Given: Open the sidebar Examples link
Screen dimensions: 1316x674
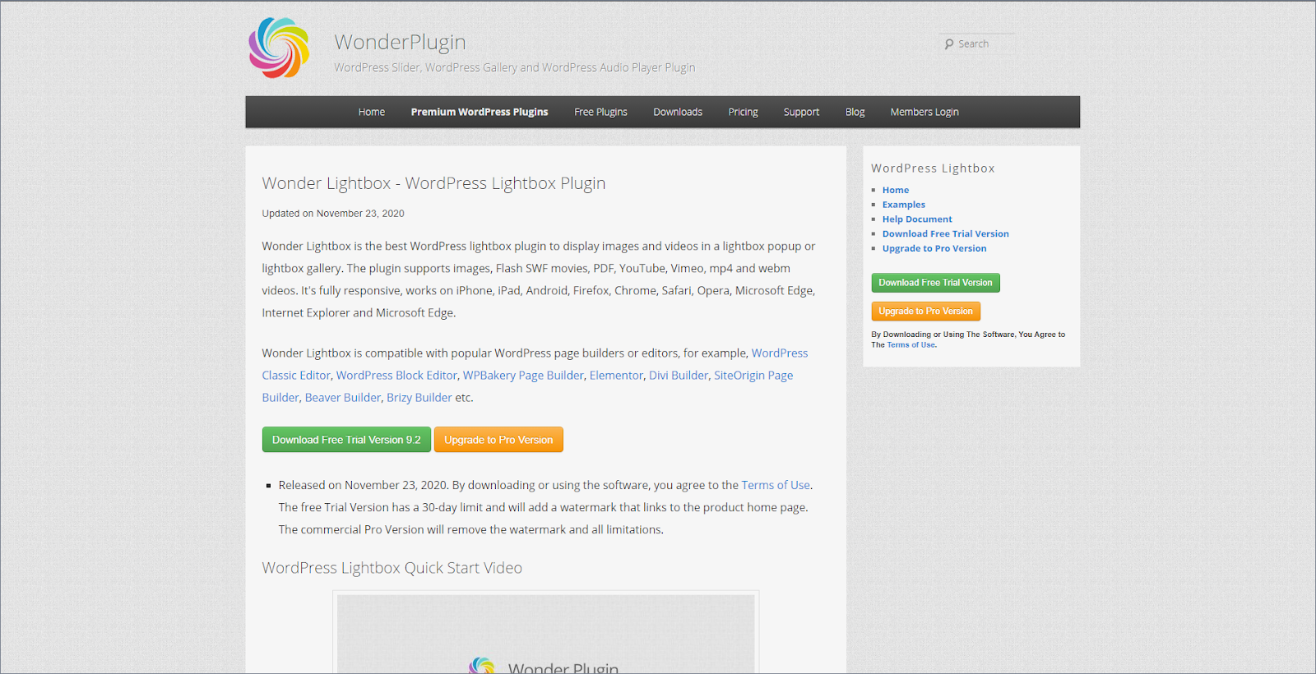Looking at the screenshot, I should pyautogui.click(x=904, y=205).
